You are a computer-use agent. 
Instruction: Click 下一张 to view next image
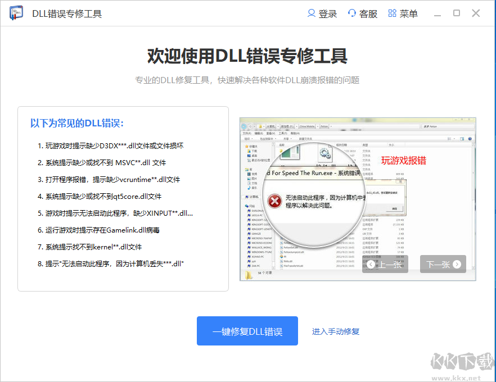pyautogui.click(x=444, y=264)
